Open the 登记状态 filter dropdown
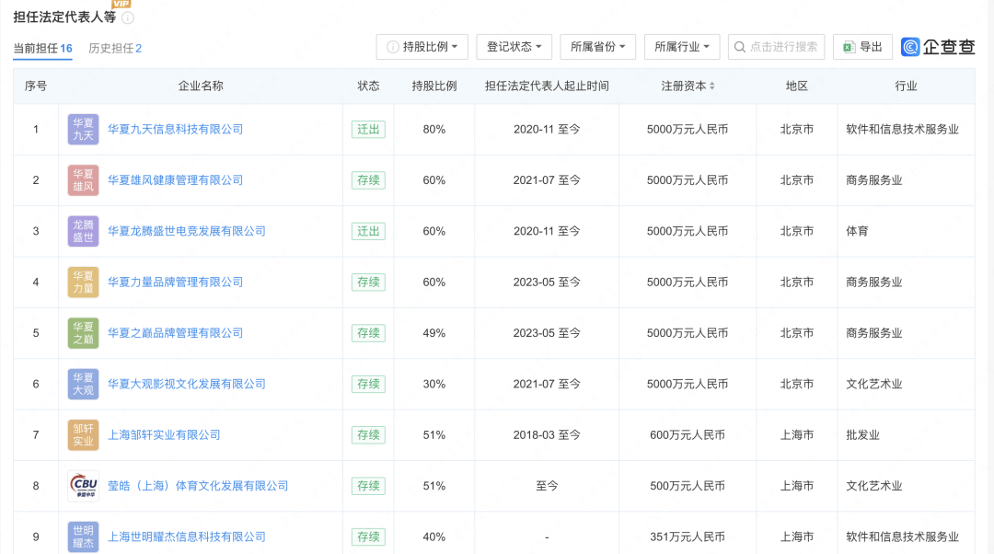 [514, 47]
